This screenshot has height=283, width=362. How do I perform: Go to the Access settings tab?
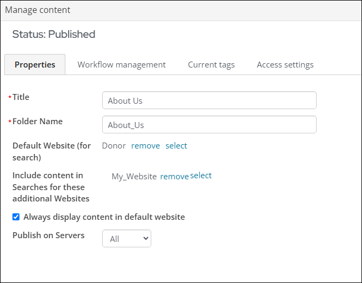pos(285,65)
